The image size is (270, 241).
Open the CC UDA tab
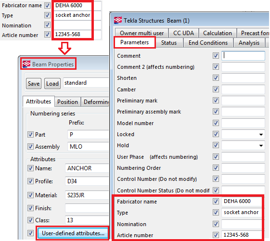click(183, 33)
